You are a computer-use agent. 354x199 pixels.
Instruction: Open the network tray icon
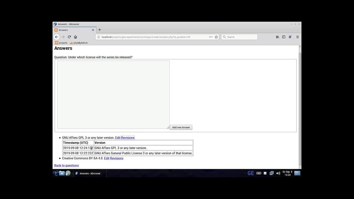(272, 173)
